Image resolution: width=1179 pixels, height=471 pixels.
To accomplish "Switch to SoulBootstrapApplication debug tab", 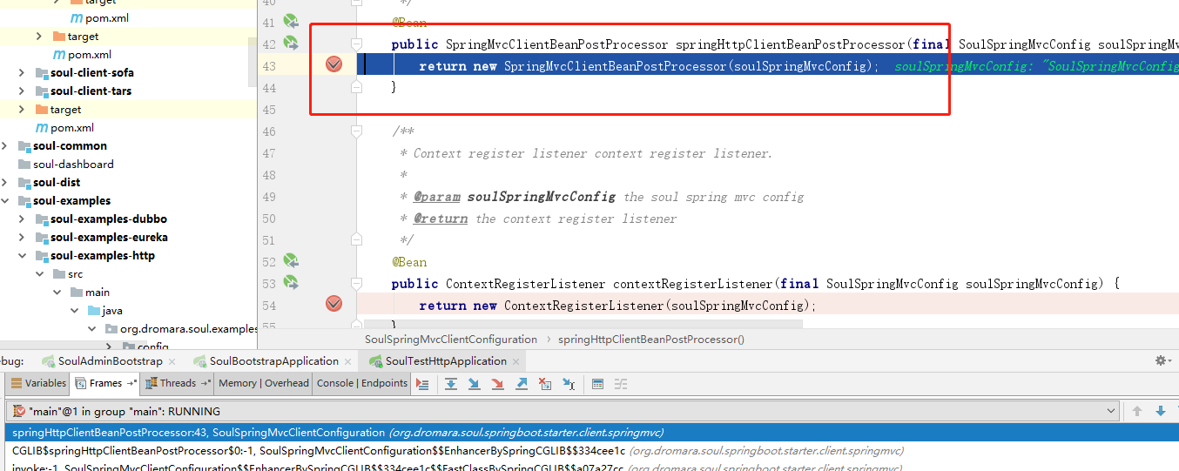I will point(273,361).
